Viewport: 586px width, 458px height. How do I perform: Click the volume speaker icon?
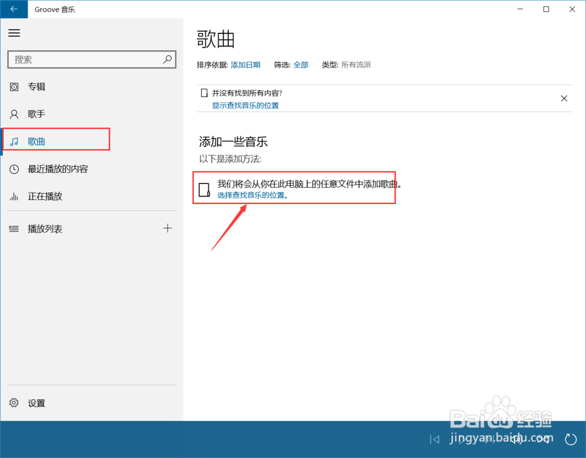[516, 439]
